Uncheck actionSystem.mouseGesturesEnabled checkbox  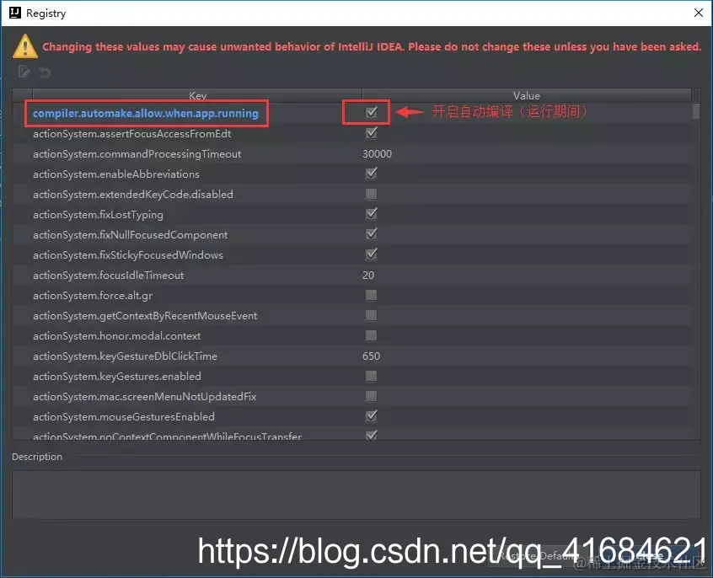(x=372, y=416)
